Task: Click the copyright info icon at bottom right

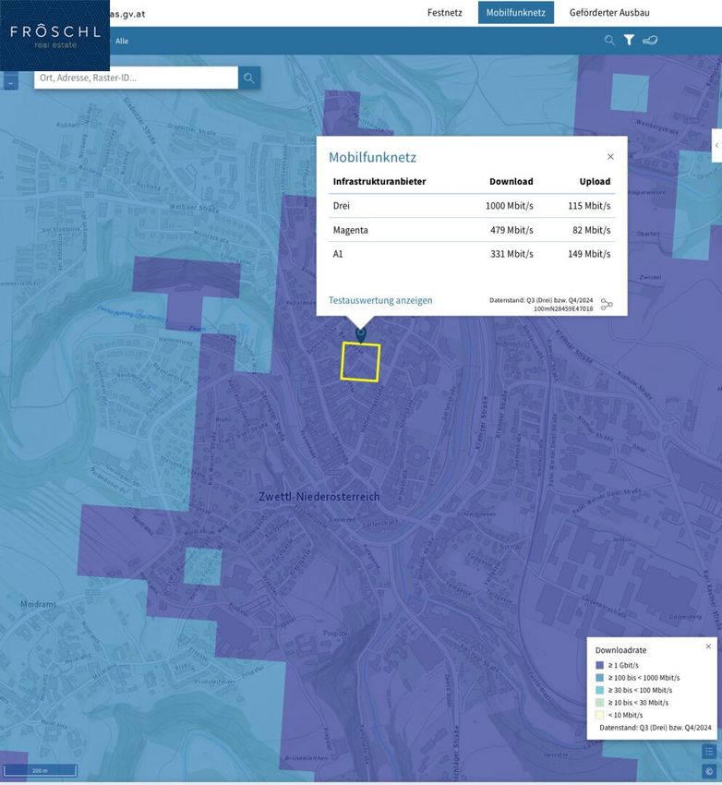Action: (x=709, y=771)
